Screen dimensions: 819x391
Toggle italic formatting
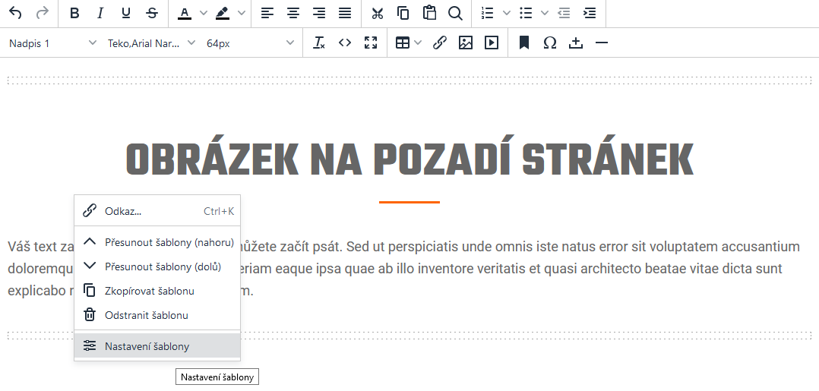(100, 13)
